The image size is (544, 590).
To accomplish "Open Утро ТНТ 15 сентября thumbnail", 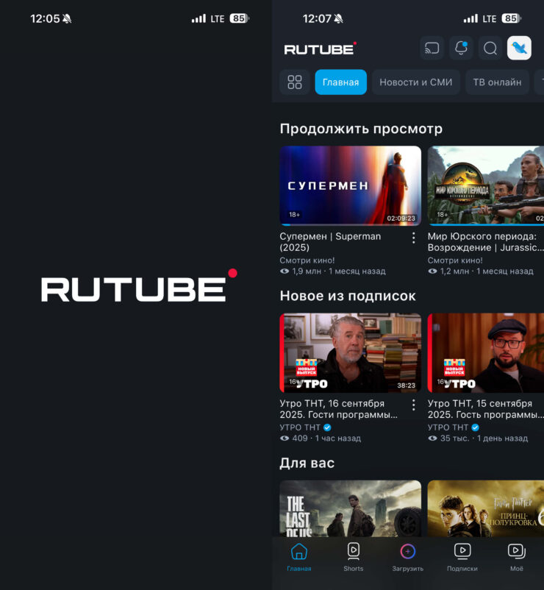I will tap(486, 352).
